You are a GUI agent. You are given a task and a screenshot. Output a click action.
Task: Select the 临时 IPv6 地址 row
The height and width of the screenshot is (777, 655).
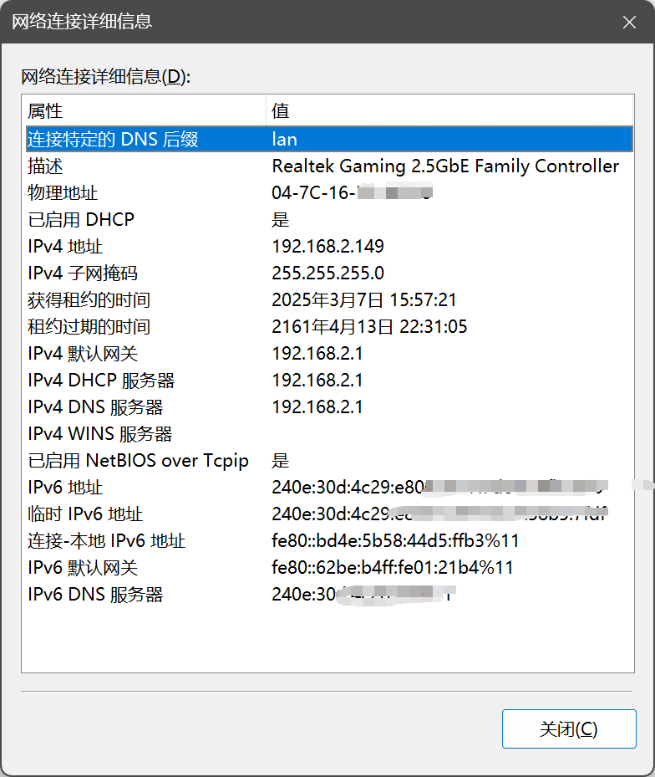85,514
